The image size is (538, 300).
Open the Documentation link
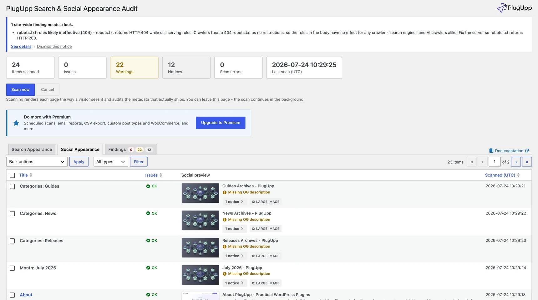point(509,151)
